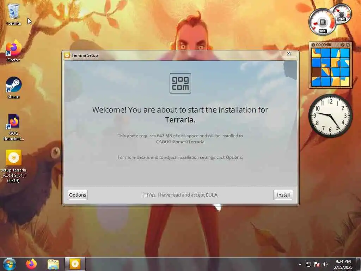Close the Terraria Setup window
This screenshot has width=361, height=271.
pyautogui.click(x=289, y=54)
